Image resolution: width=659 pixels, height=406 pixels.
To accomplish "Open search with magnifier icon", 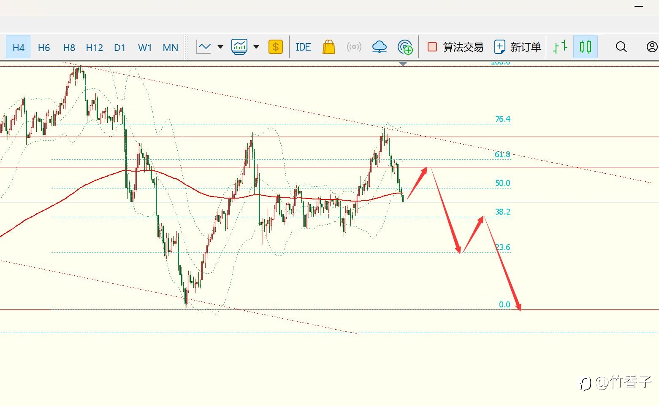I will tap(621, 47).
